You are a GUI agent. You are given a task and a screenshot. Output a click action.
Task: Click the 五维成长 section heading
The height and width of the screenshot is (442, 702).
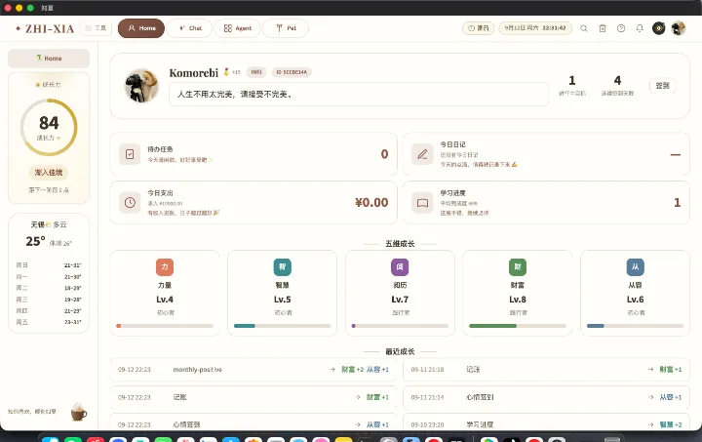coord(400,244)
